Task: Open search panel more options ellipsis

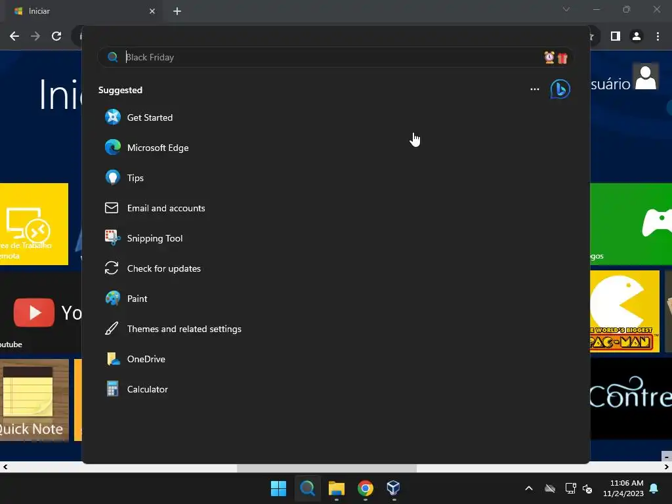Action: click(x=534, y=89)
